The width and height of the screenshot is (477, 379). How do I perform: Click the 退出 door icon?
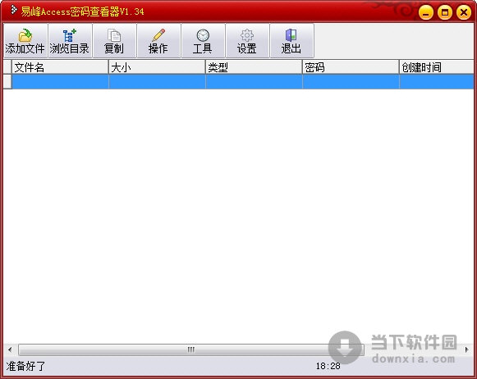click(x=291, y=35)
